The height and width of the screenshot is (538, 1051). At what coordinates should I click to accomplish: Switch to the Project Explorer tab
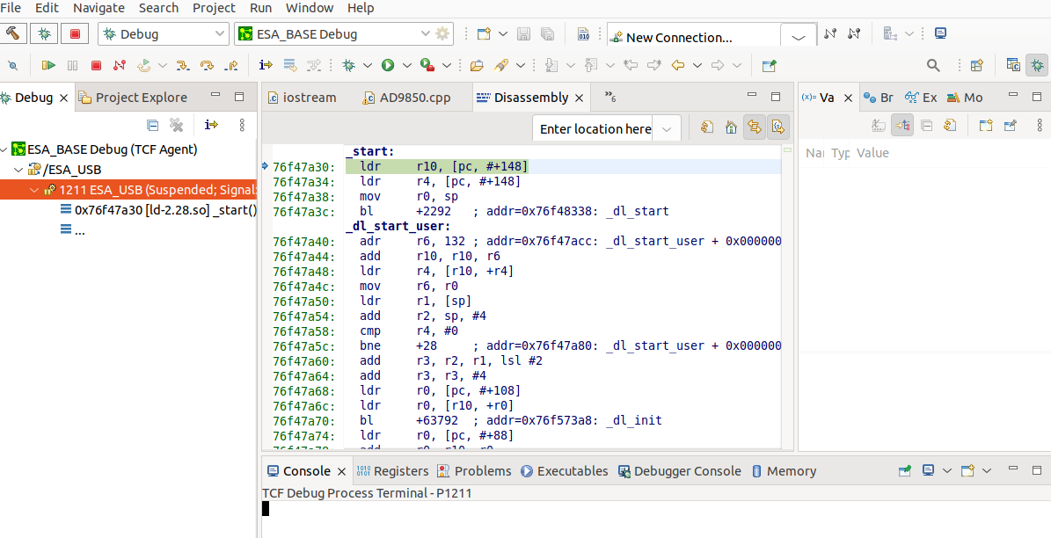tap(134, 98)
